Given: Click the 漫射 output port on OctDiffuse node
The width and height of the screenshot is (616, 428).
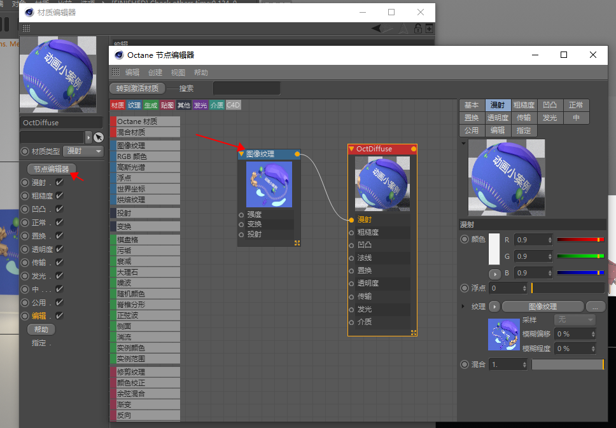Looking at the screenshot, I should click(351, 219).
